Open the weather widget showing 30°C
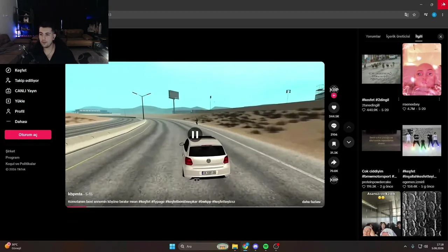The width and height of the screenshot is (448, 252). (13, 246)
